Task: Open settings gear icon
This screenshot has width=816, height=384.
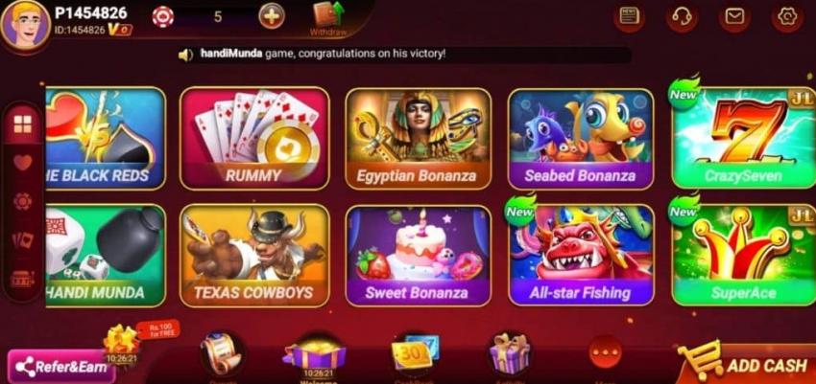Action: click(x=787, y=16)
